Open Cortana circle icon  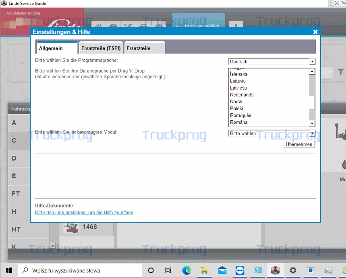click(x=151, y=270)
